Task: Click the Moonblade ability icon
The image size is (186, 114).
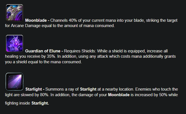Action: (x=14, y=13)
